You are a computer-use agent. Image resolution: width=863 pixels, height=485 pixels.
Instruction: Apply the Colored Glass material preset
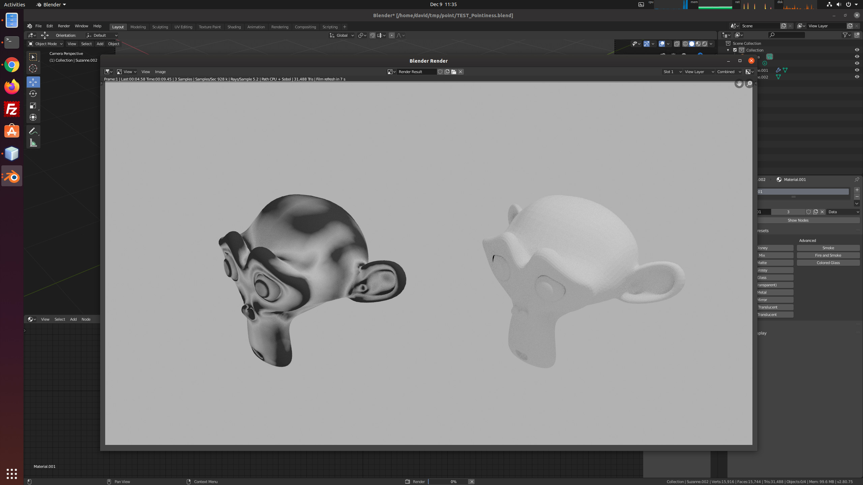pyautogui.click(x=828, y=262)
